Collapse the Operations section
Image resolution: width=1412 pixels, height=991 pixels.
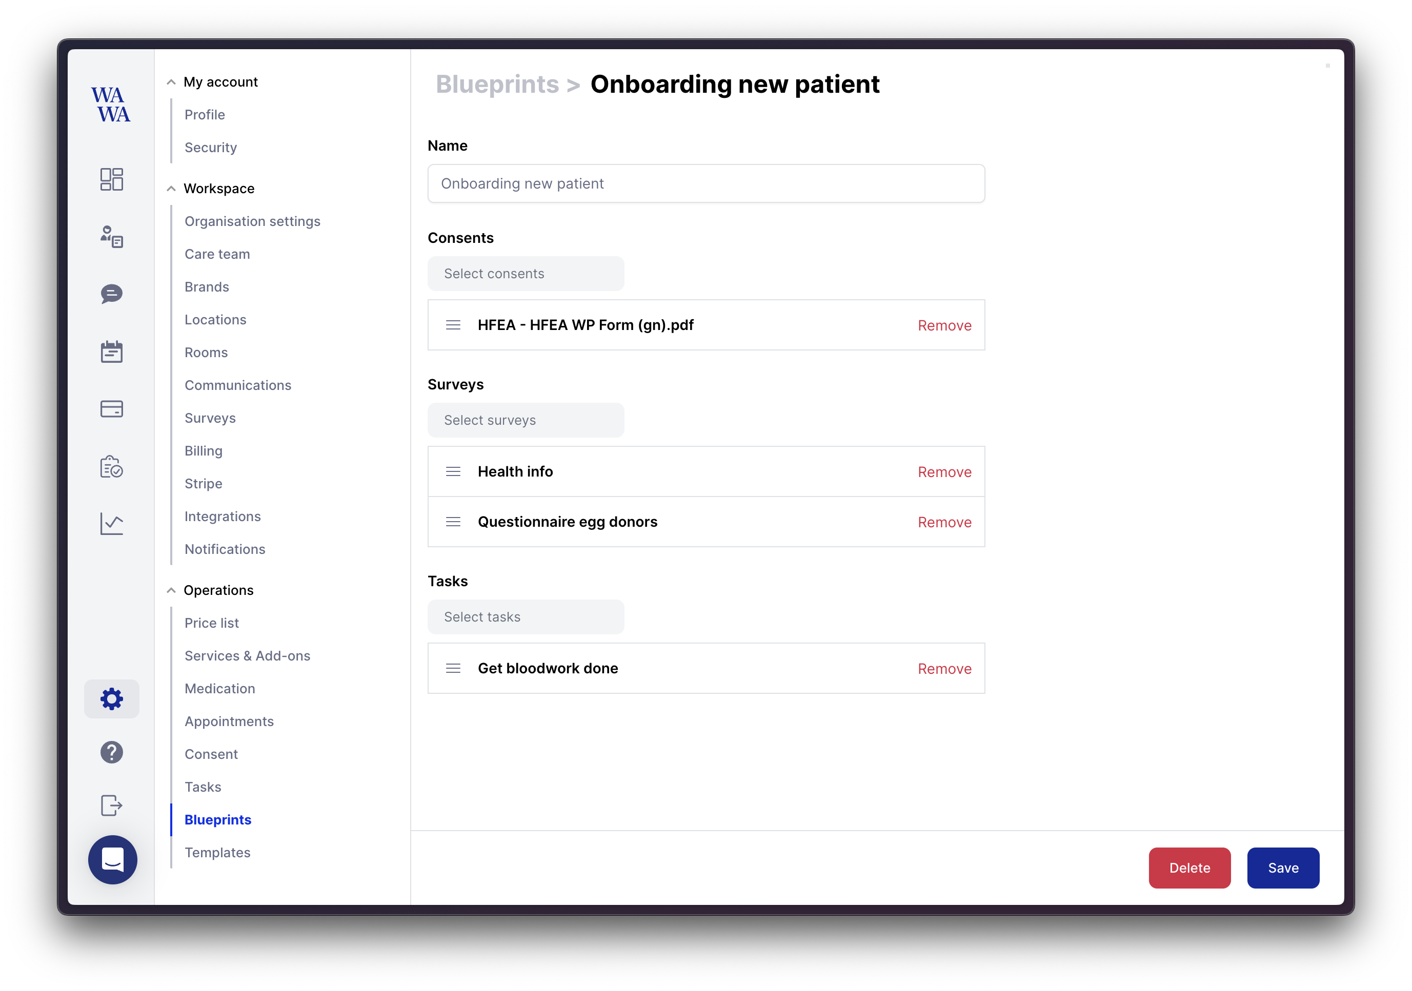[x=171, y=589]
